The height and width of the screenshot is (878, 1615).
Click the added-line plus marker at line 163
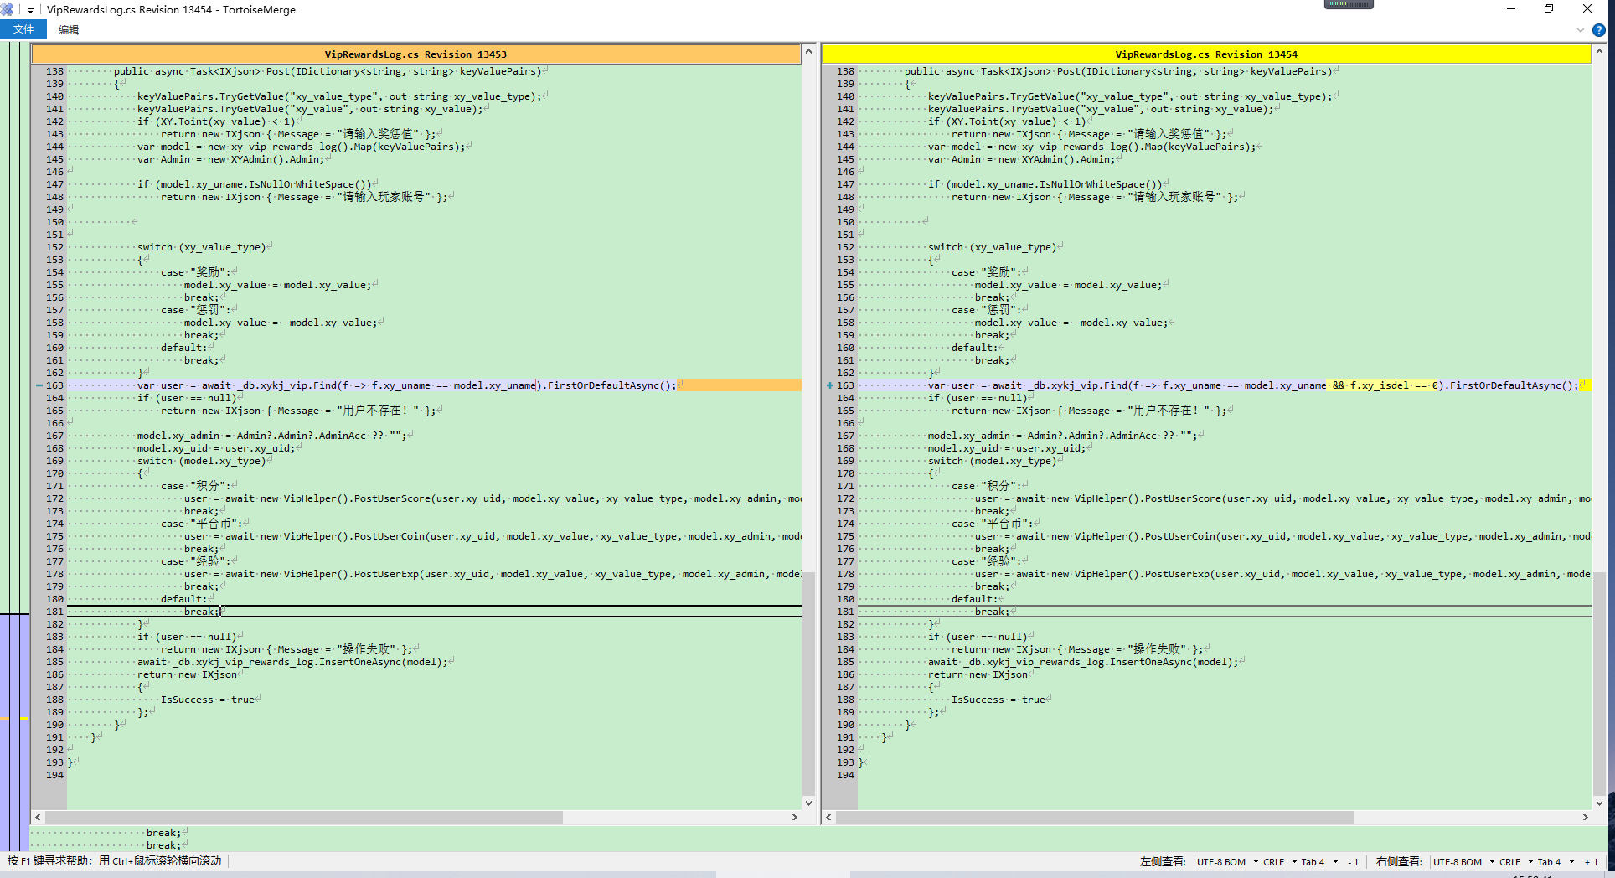(x=829, y=385)
